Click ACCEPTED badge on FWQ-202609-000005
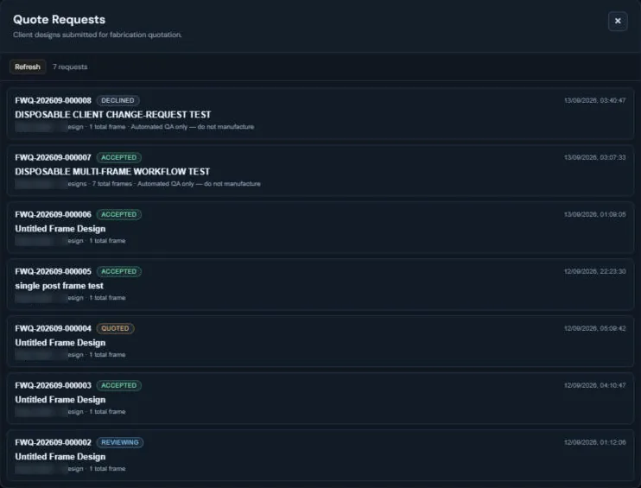The image size is (641, 488). pyautogui.click(x=118, y=271)
